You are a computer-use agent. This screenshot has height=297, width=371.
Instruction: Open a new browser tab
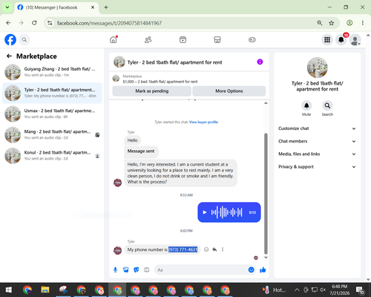[x=106, y=7]
